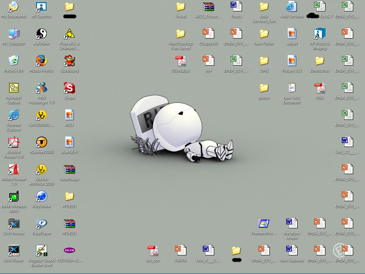
Task: Click the literature review Word document
Action: coord(292,224)
